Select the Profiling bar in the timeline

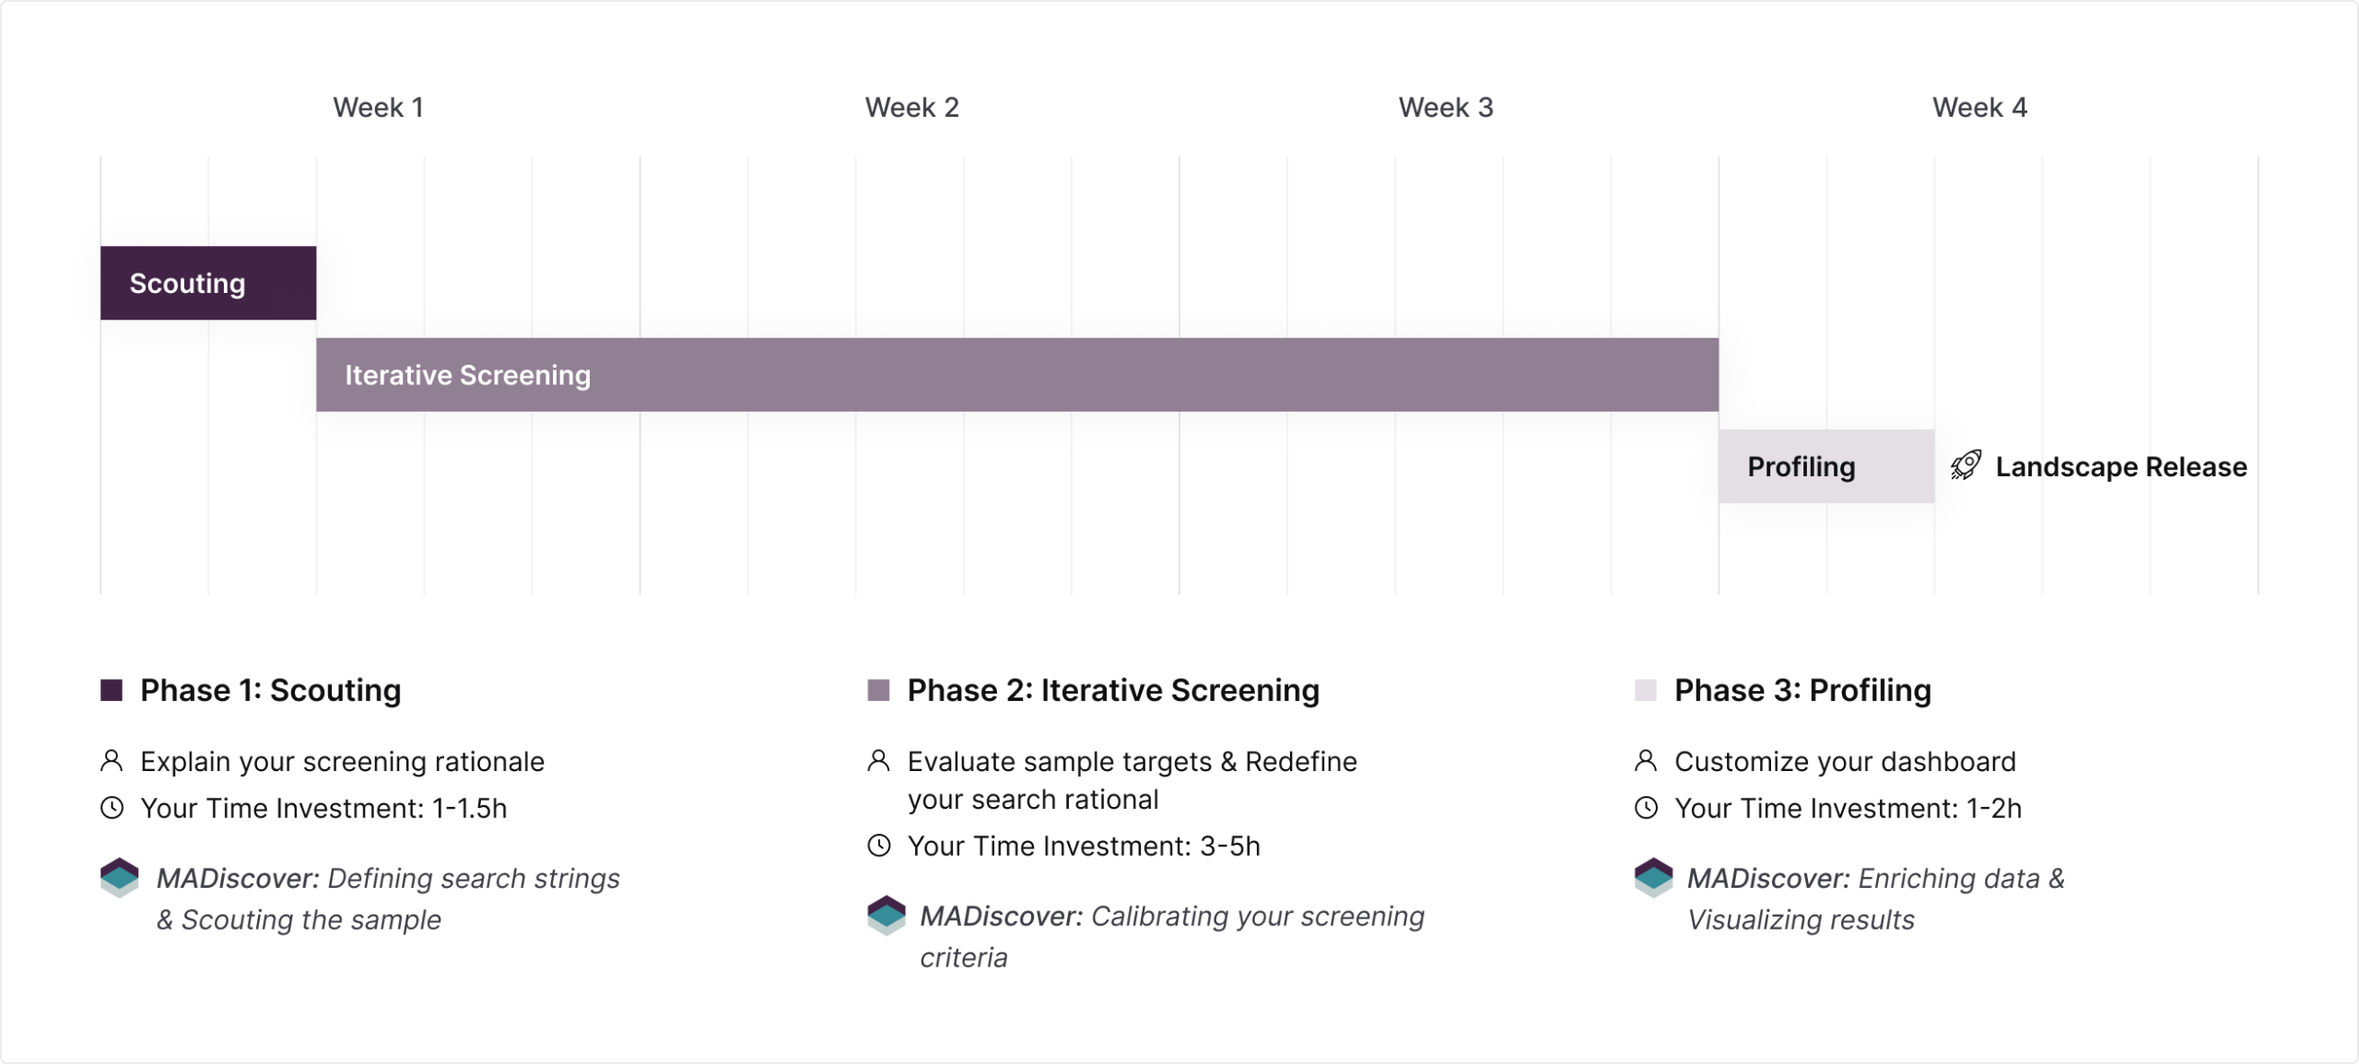click(x=1825, y=466)
